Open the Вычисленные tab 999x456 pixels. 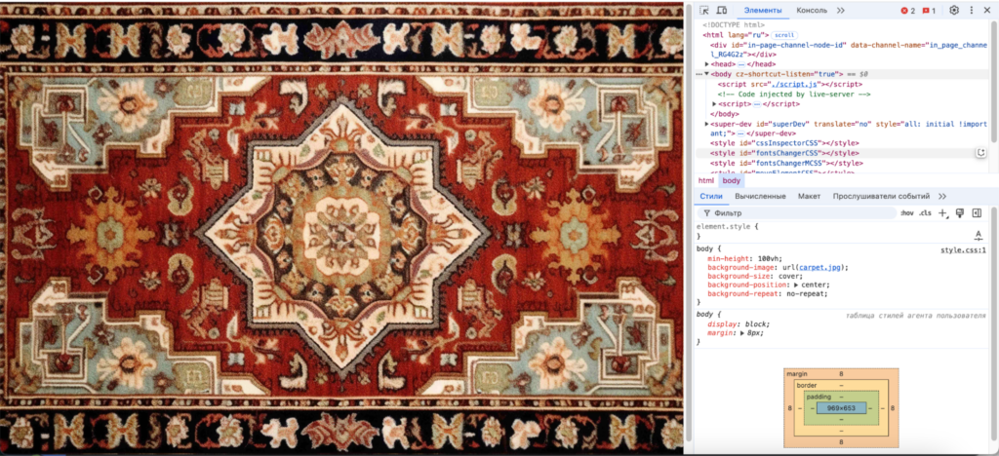[x=760, y=196]
